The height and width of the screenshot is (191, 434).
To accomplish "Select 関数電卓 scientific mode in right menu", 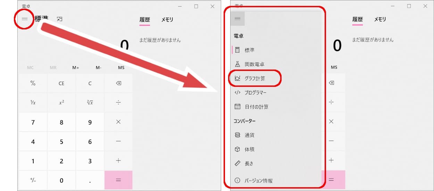I will click(275, 64).
